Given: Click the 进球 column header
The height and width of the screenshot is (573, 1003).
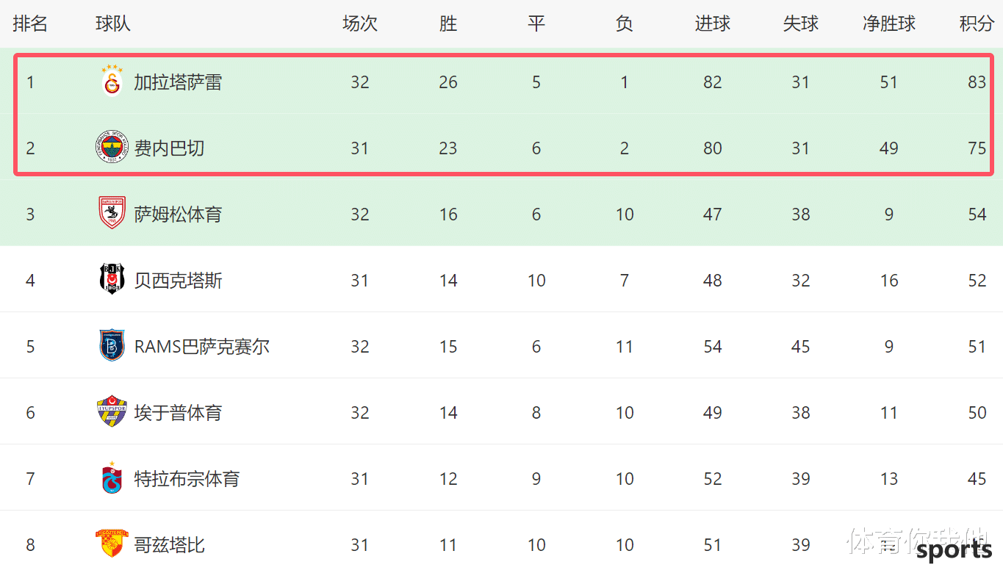Looking at the screenshot, I should click(x=713, y=24).
